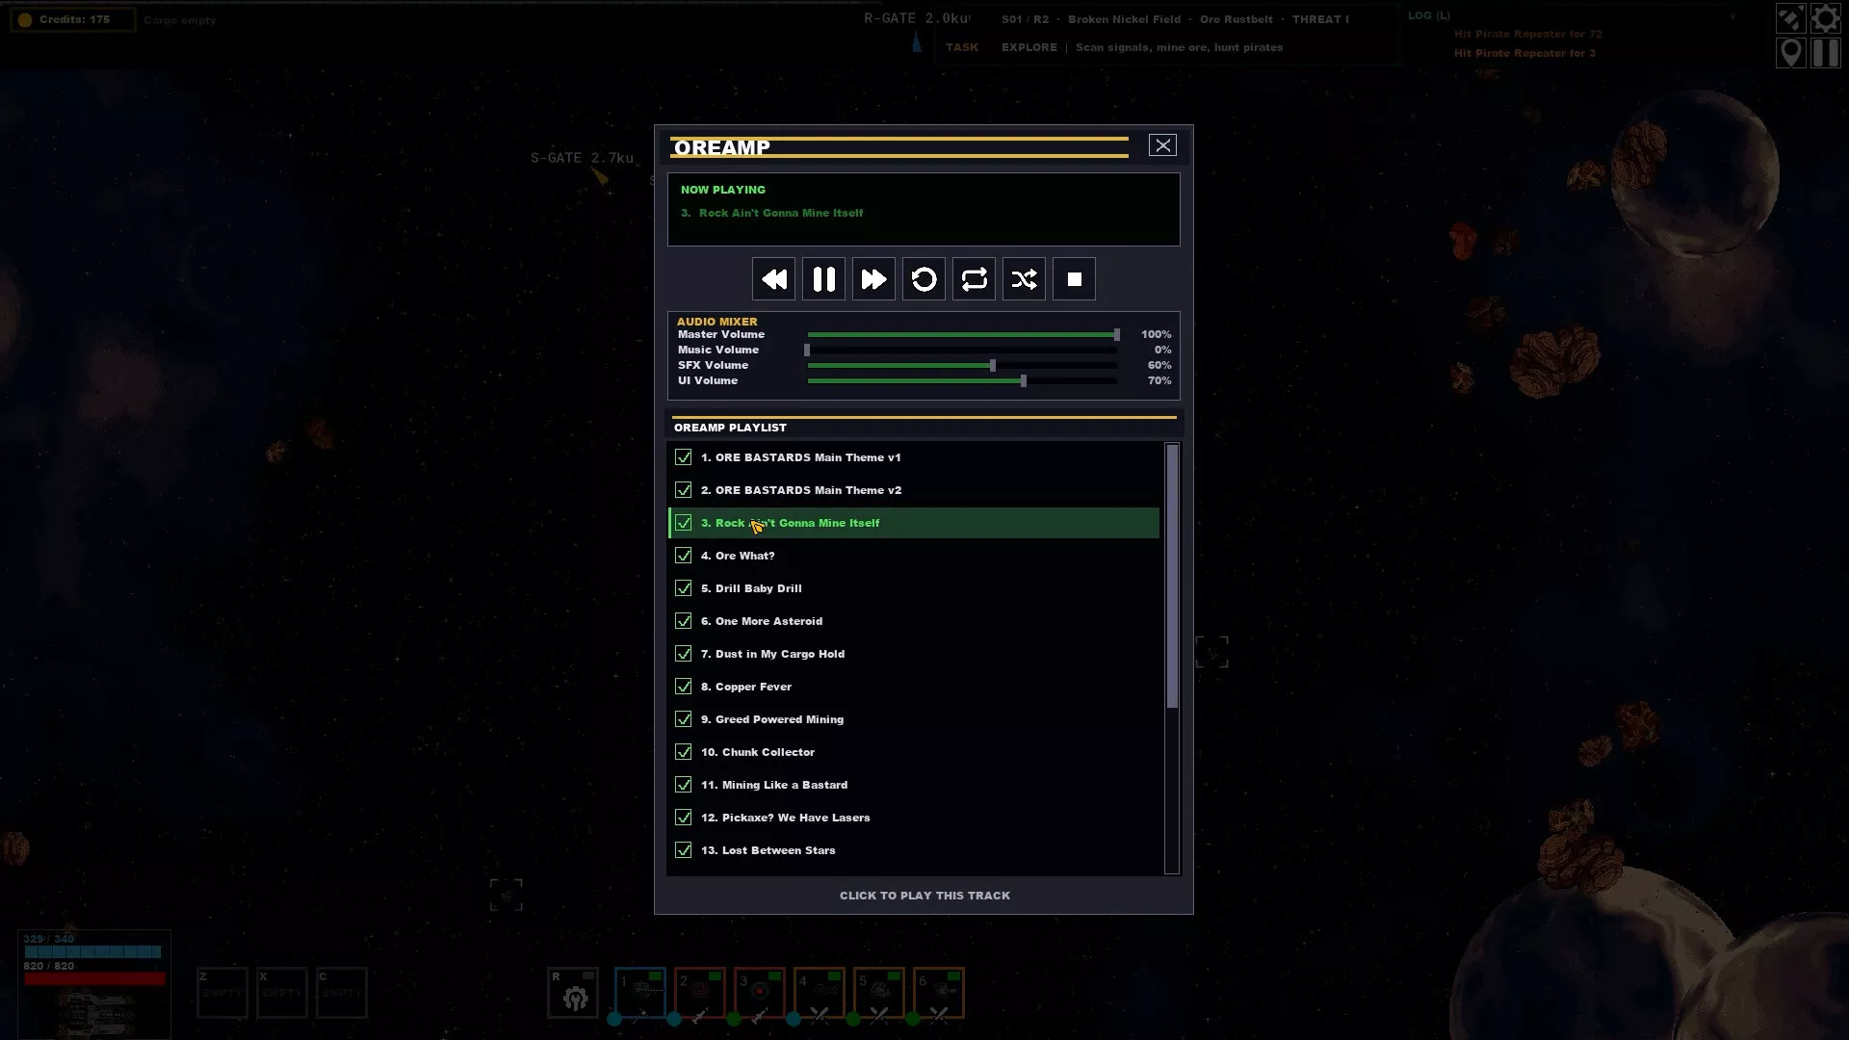Stop playback with the square icon
Image resolution: width=1849 pixels, height=1040 pixels.
tap(1074, 279)
